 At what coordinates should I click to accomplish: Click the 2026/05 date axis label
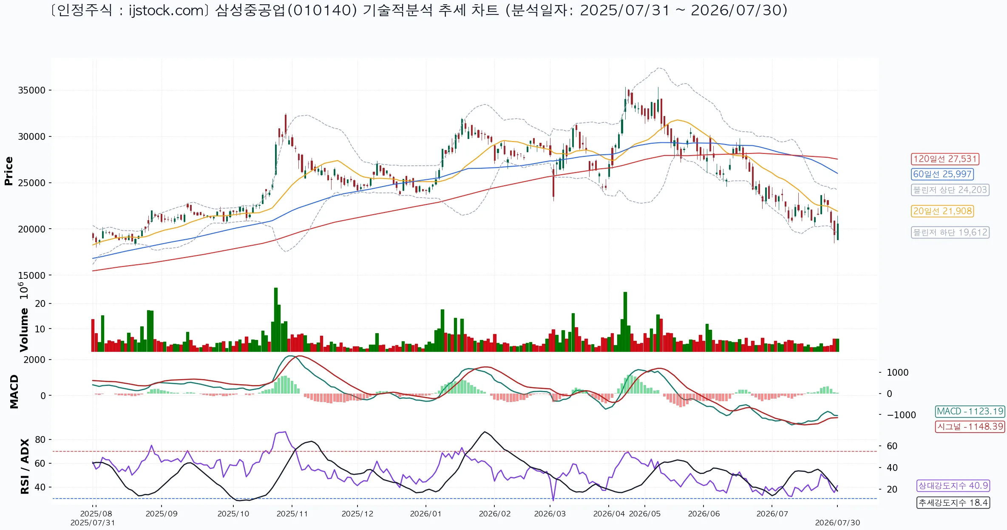(645, 513)
